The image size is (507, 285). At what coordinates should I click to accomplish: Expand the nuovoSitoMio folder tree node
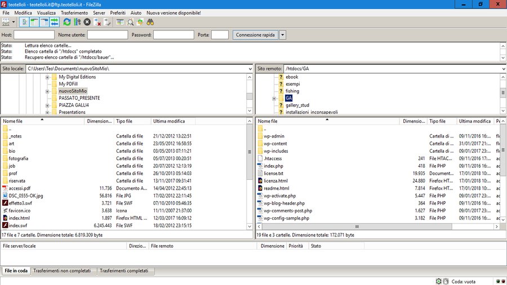(x=48, y=91)
